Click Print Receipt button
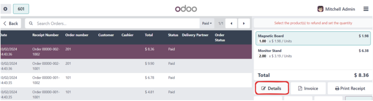The image size is (373, 101). tap(350, 88)
